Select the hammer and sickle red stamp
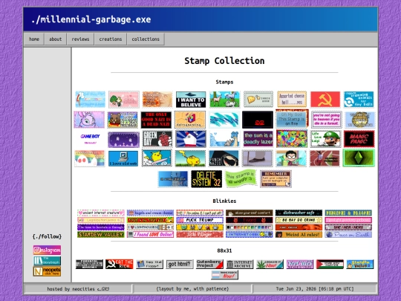 pyautogui.click(x=325, y=100)
